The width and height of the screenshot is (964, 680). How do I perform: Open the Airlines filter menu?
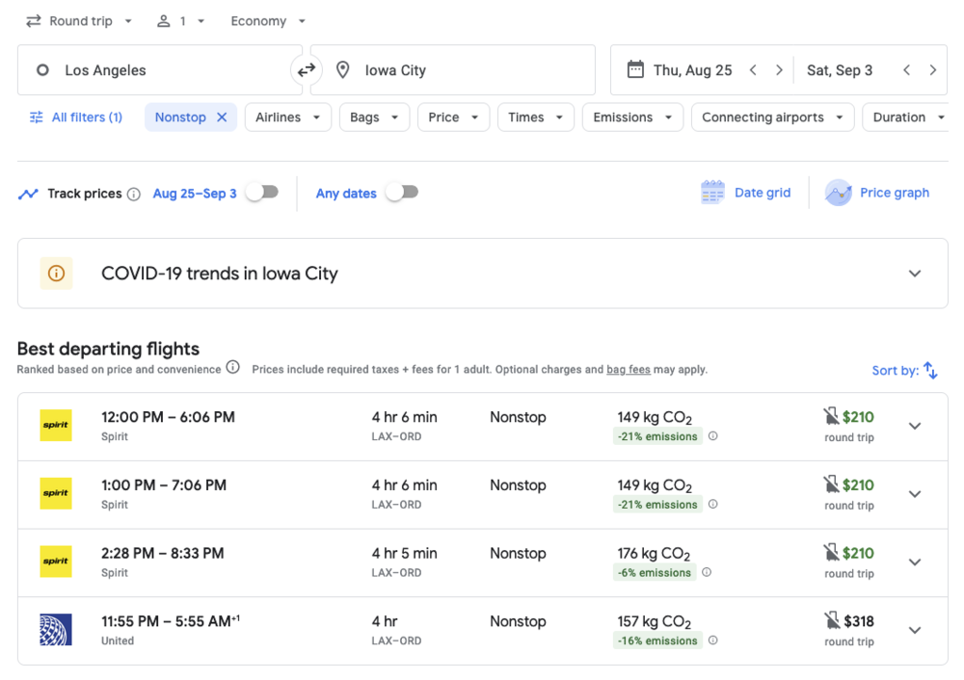pos(287,118)
